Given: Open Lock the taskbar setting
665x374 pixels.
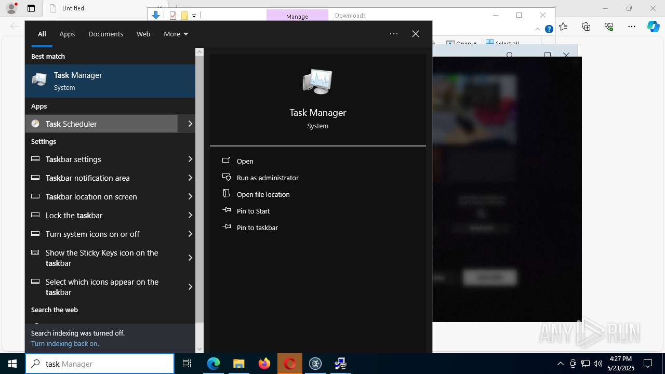Looking at the screenshot, I should point(101,216).
